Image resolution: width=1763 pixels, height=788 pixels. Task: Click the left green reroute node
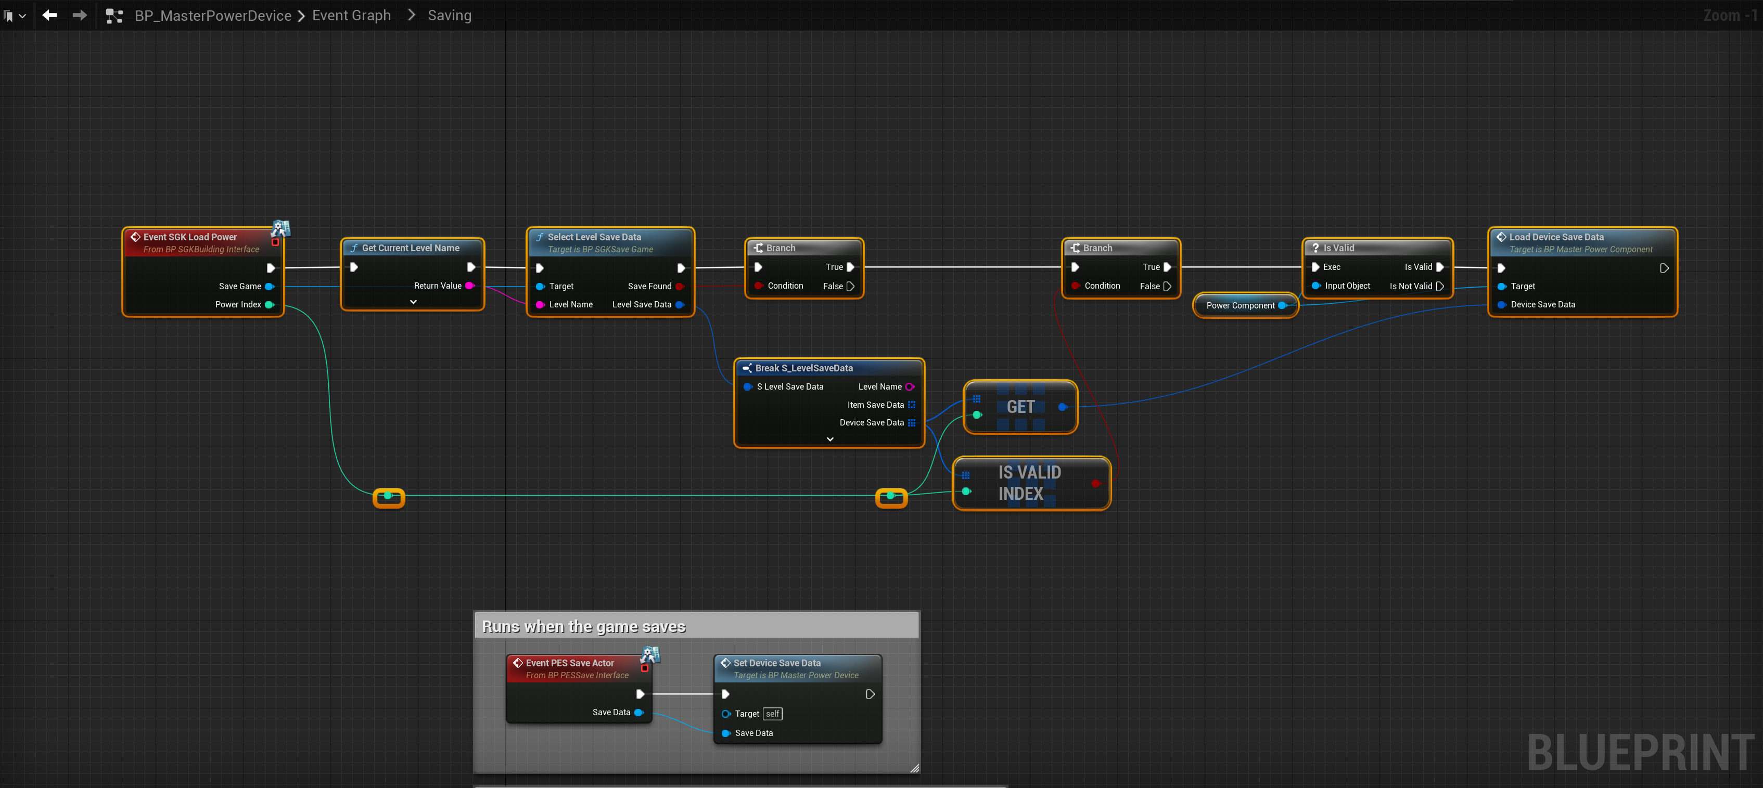[x=388, y=497]
